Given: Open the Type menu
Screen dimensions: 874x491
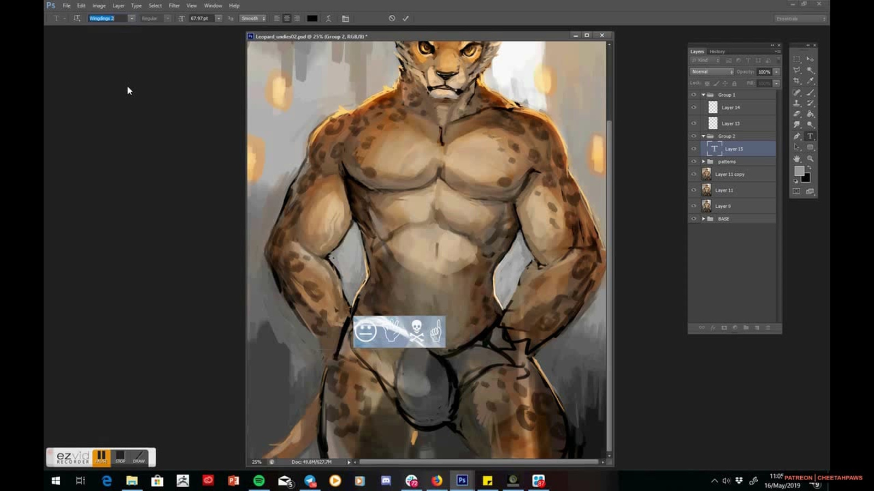Looking at the screenshot, I should [136, 5].
